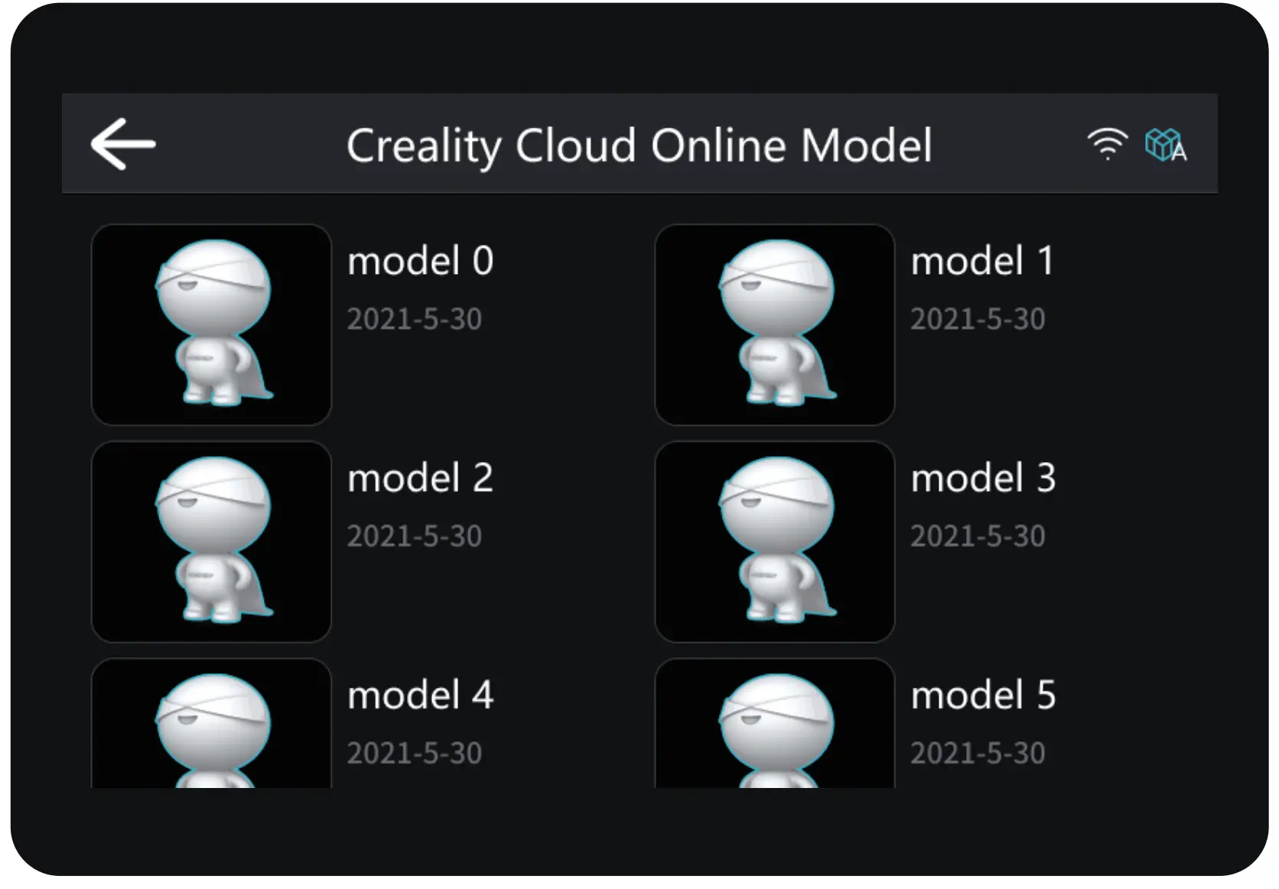Select the 'model 0' name label

(x=421, y=261)
